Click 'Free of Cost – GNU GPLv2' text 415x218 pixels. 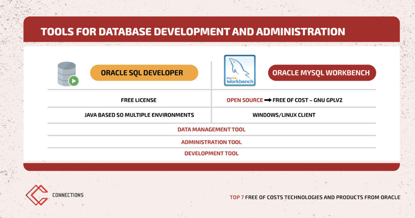[308, 100]
